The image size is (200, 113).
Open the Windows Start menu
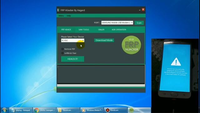[x=4, y=110]
